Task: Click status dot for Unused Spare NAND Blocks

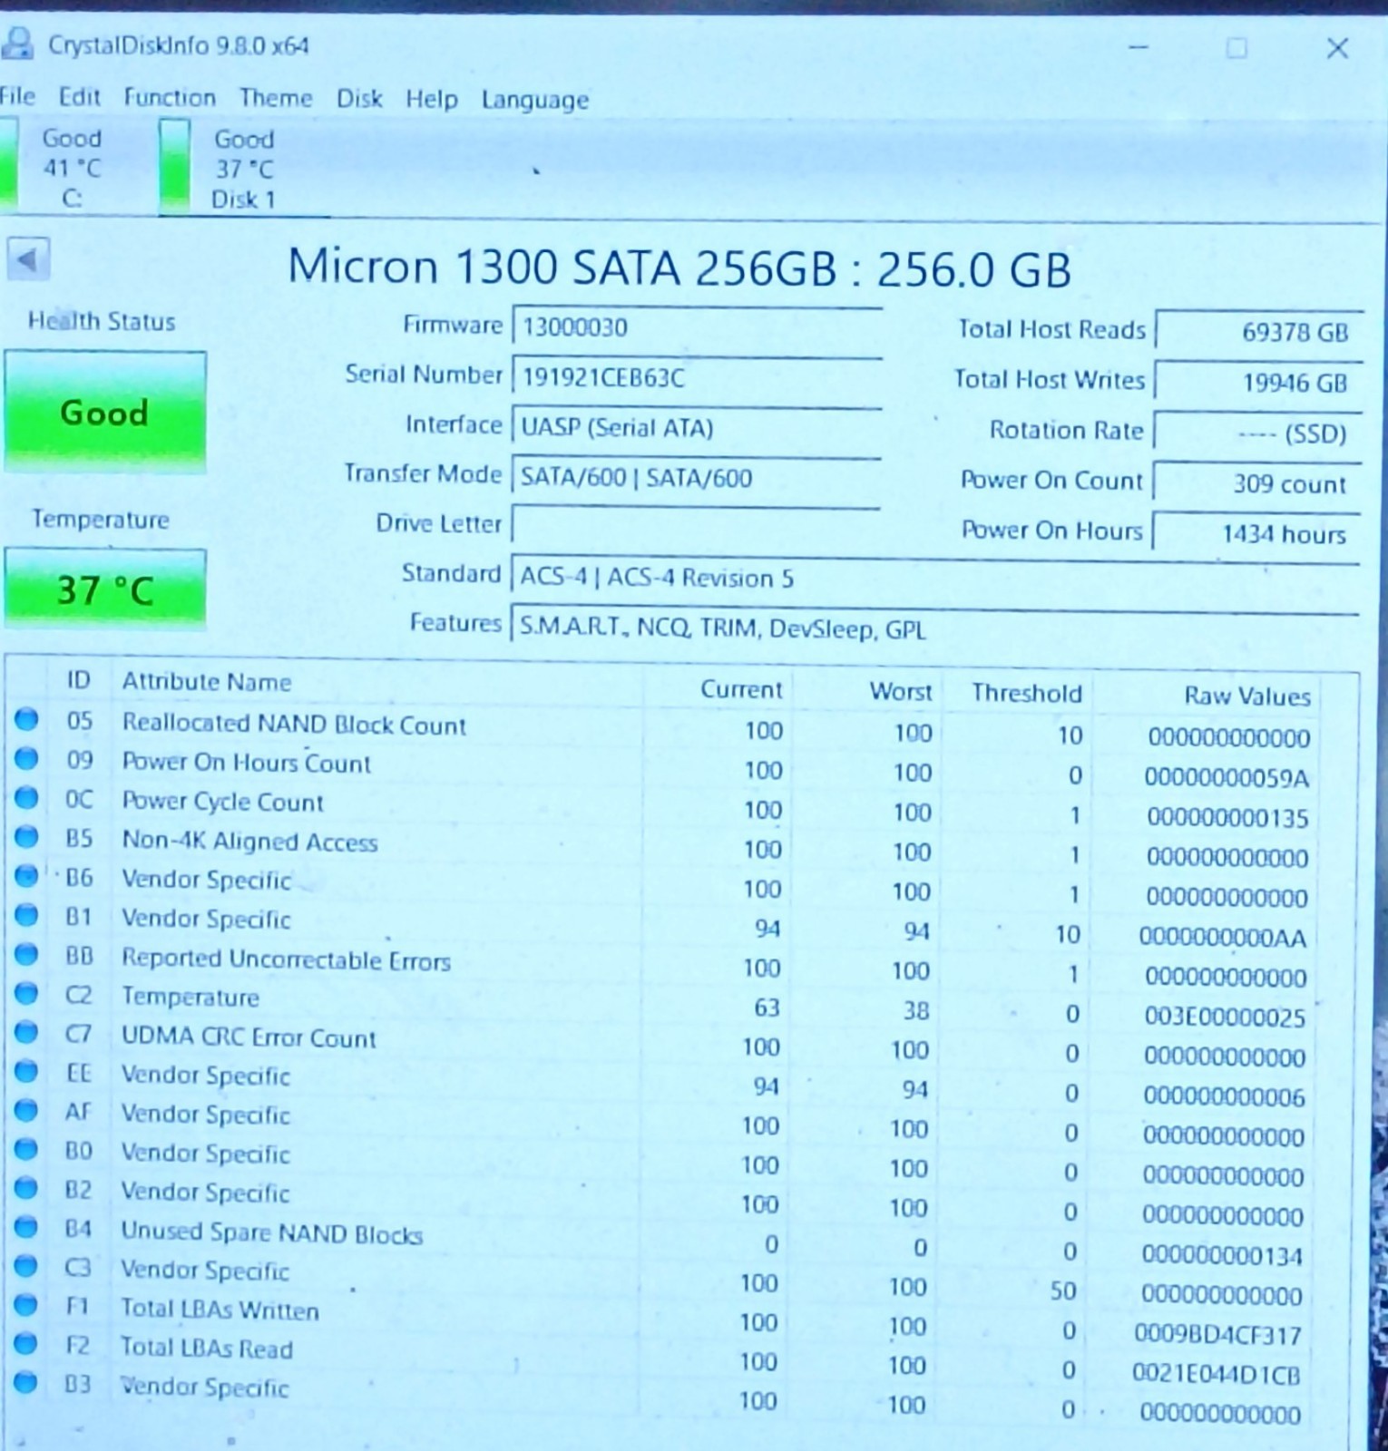Action: pos(26,1227)
